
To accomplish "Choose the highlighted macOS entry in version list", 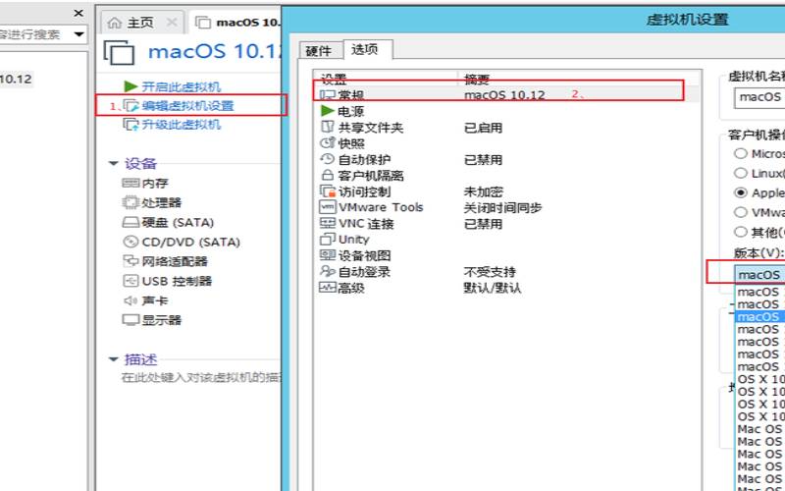I will pyautogui.click(x=759, y=316).
